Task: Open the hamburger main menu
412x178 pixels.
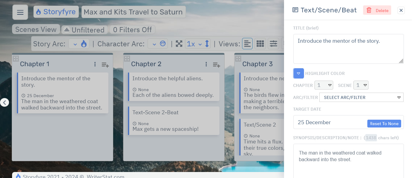Action: pos(20,12)
